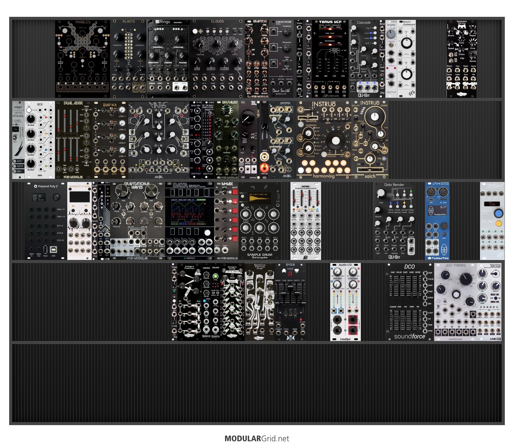Click the first red mute button on M-Mix
This screenshot has height=445, width=514.
(x=235, y=192)
